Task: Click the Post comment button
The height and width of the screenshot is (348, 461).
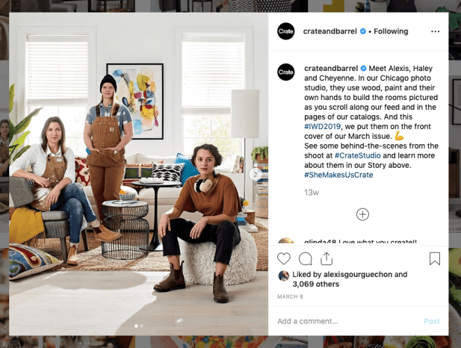Action: (431, 321)
